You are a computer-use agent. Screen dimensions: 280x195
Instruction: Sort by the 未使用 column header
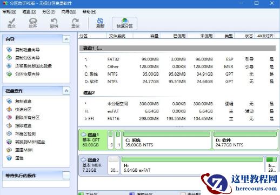(201, 36)
